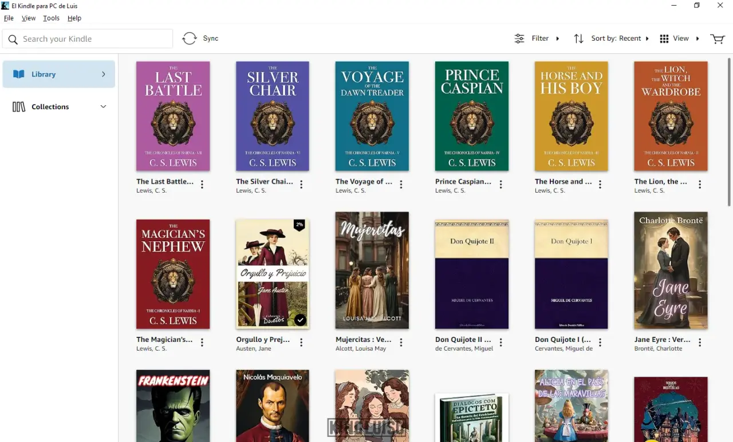Click the Library book icon in sidebar
Viewport: 733px width, 442px height.
pos(19,74)
